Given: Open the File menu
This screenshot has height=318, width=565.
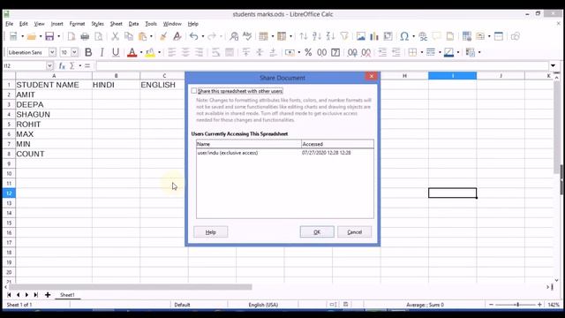Looking at the screenshot, I should point(10,24).
